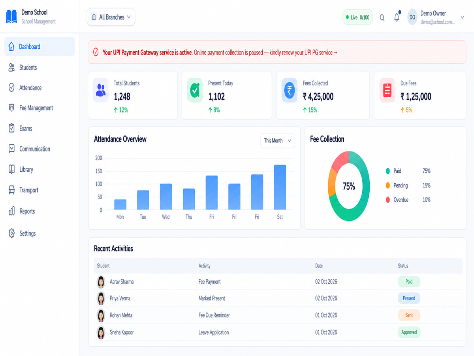Click the Dashboard home icon
The image size is (474, 356).
pyautogui.click(x=11, y=46)
